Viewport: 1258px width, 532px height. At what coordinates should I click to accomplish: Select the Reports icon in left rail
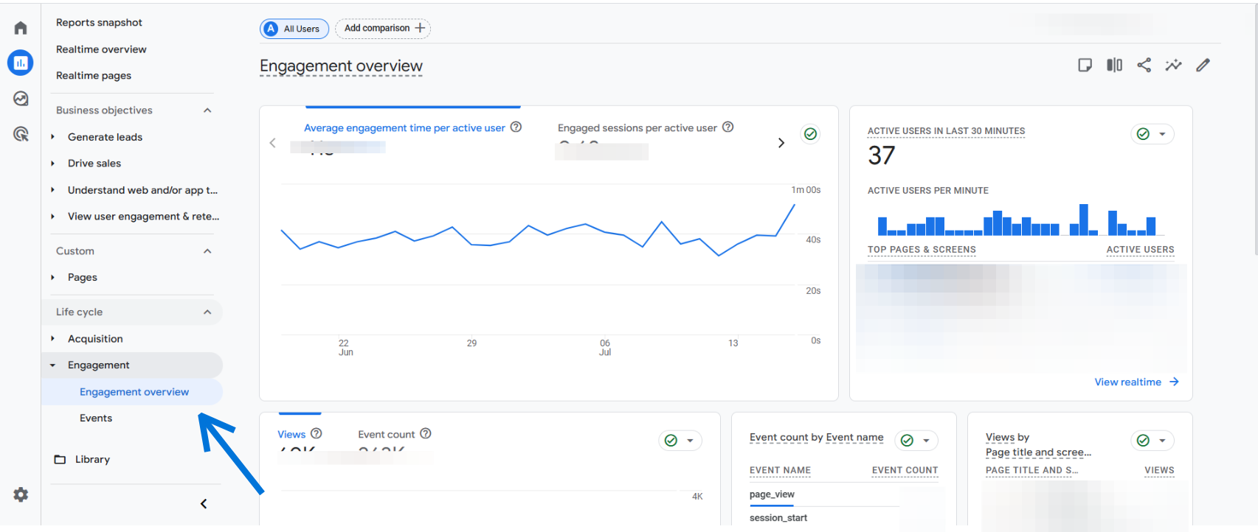point(21,63)
